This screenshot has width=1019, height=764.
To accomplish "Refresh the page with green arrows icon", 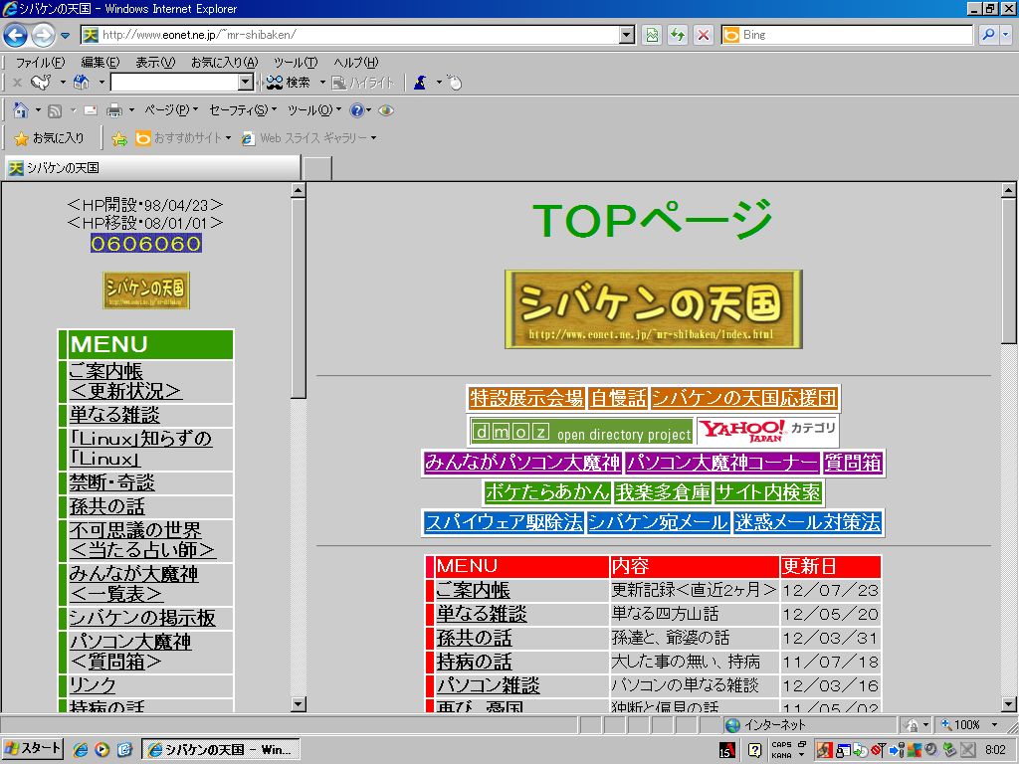I will (678, 35).
